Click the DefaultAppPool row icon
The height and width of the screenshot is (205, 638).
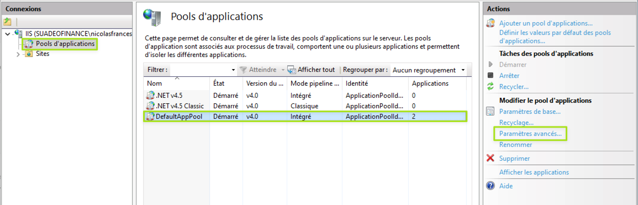click(x=150, y=117)
